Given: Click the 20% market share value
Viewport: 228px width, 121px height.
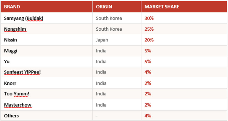Looking at the screenshot, I should pos(149,40).
